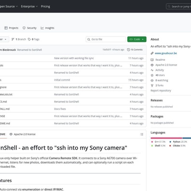Screen dimensions: 191x191
Task: View the 2 forks list
Action: tap(159, 85)
